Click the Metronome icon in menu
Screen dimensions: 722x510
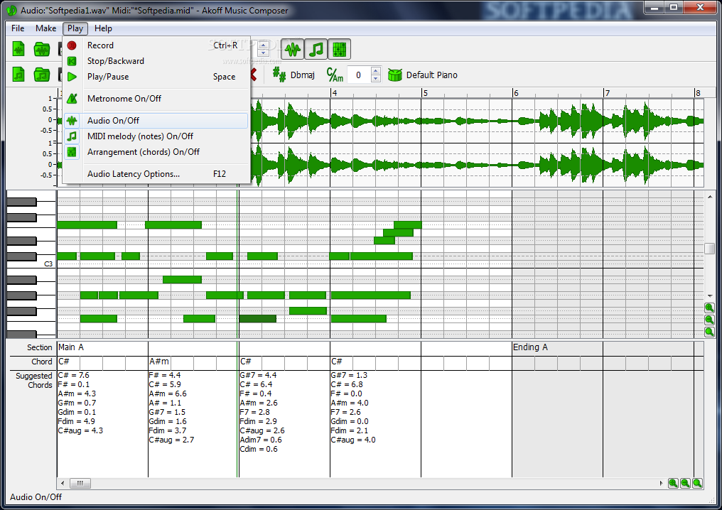coord(72,99)
